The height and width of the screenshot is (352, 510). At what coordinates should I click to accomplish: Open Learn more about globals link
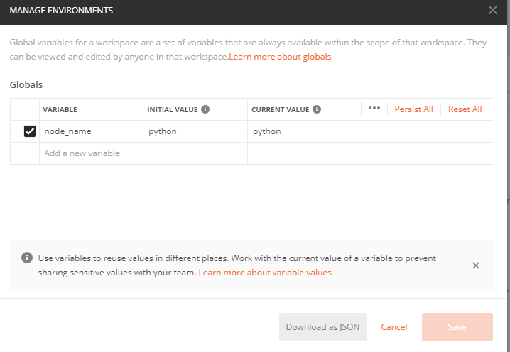click(280, 57)
